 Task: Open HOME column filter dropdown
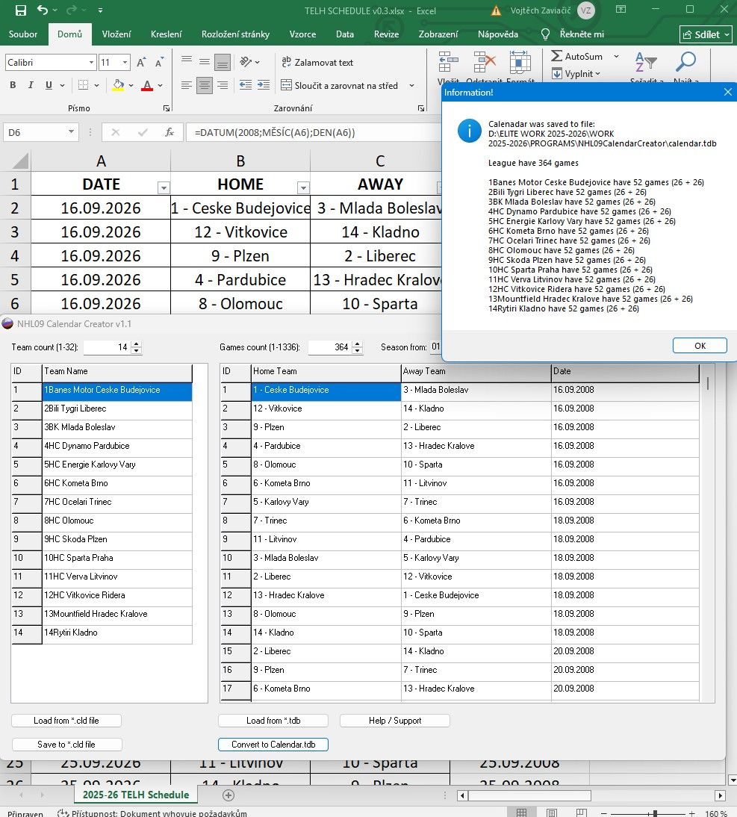303,187
